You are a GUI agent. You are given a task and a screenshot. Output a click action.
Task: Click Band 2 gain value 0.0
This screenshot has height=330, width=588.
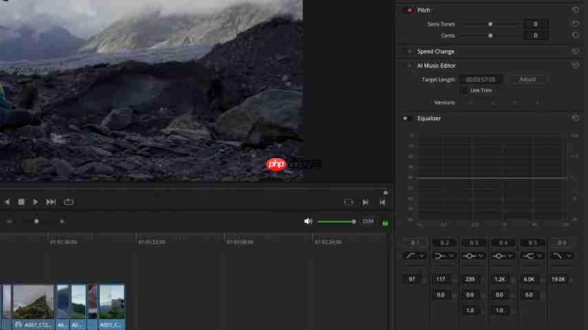(441, 295)
